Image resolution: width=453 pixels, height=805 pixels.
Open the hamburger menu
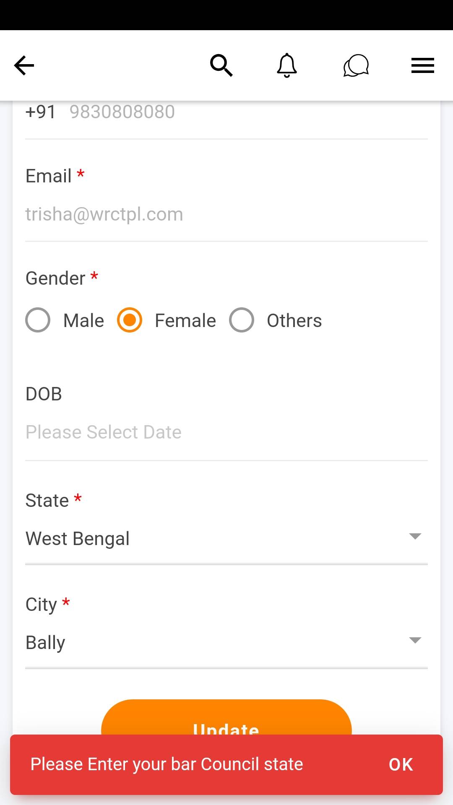[422, 66]
